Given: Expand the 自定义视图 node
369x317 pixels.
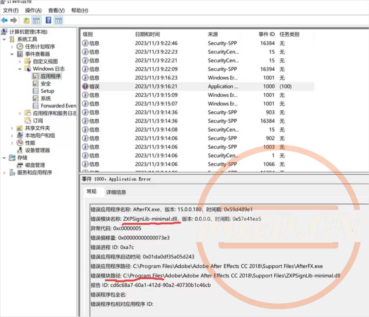Looking at the screenshot, I should click(x=20, y=61).
